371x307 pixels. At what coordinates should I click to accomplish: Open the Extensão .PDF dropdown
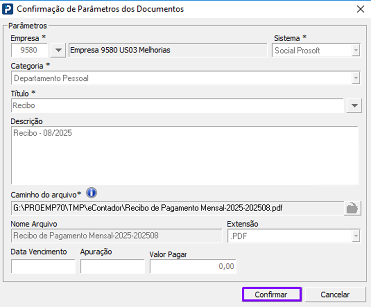pos(294,236)
